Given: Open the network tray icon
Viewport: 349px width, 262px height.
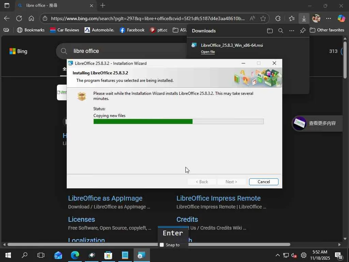Looking at the screenshot, I should pyautogui.click(x=286, y=255).
